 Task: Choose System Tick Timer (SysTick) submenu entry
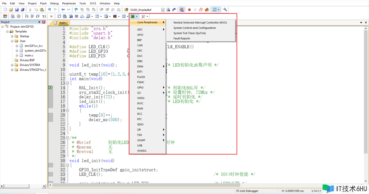[x=189, y=33]
